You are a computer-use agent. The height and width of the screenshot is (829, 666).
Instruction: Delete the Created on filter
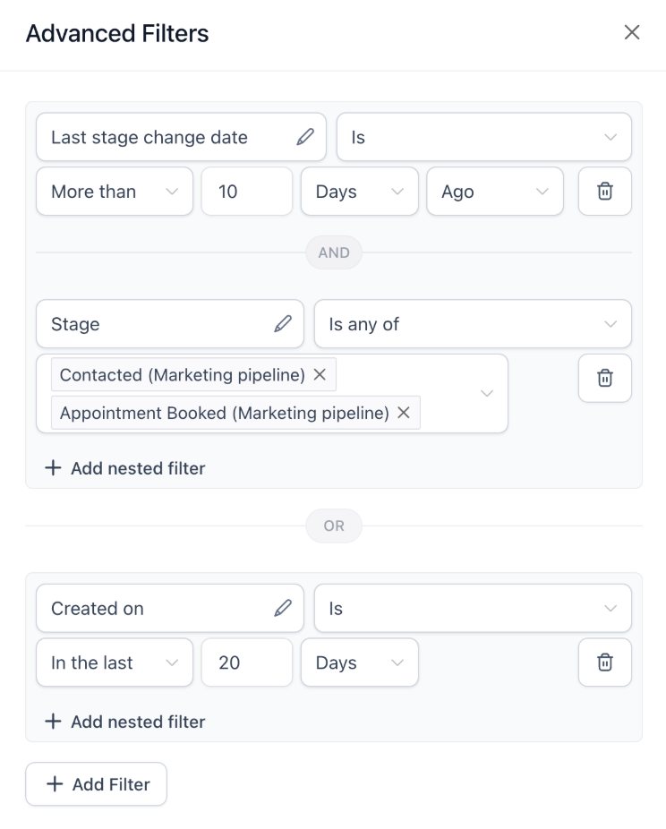(605, 662)
